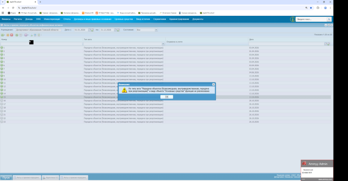This screenshot has width=348, height=181.
Task: Open calendar picker for 'Дата с' field
Action: (x=90, y=30)
